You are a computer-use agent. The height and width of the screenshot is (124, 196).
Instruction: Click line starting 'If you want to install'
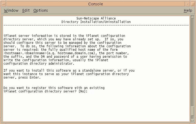(x=69, y=71)
